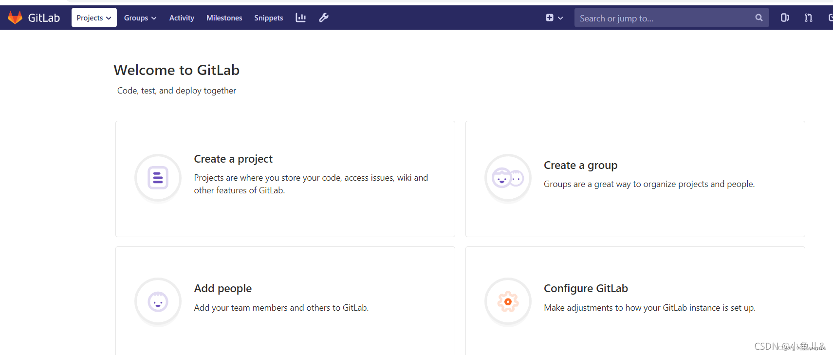Viewport: 833px width, 355px height.
Task: Click the Create a group faces icon
Action: (508, 178)
